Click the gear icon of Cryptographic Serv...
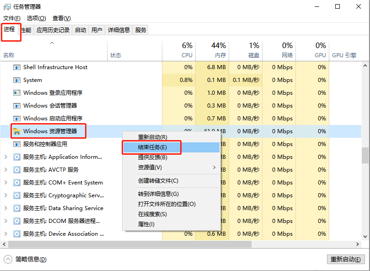Viewport: 370px width, 271px height. 17,195
